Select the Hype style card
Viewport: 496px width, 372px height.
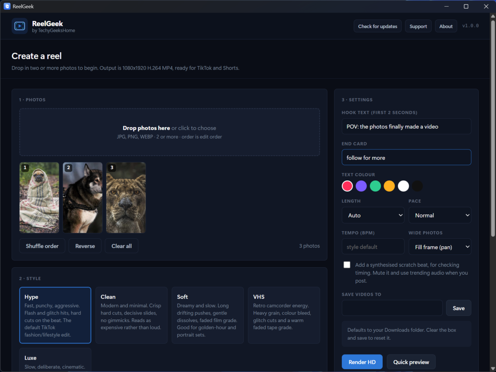[55, 315]
